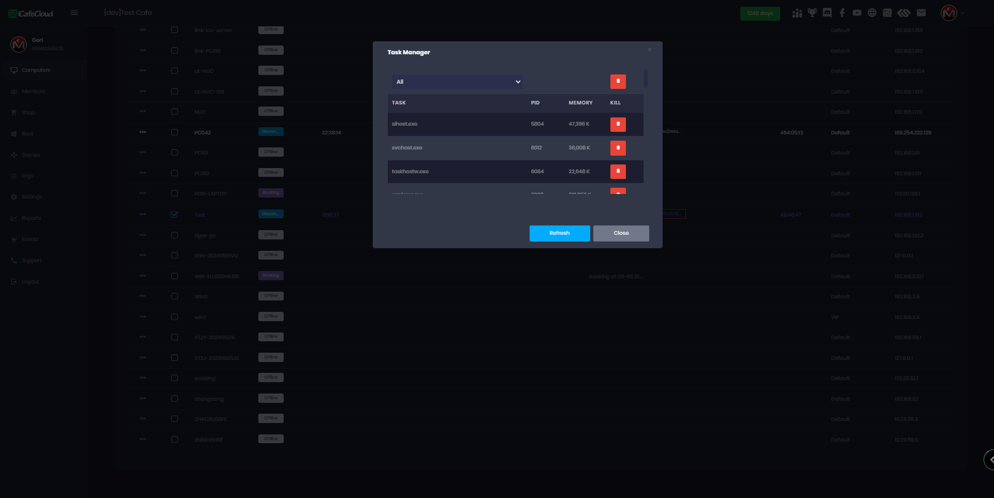Open the three-dot menu for ZHAOXU06FE
Screen dimensions: 994x498
click(x=143, y=419)
